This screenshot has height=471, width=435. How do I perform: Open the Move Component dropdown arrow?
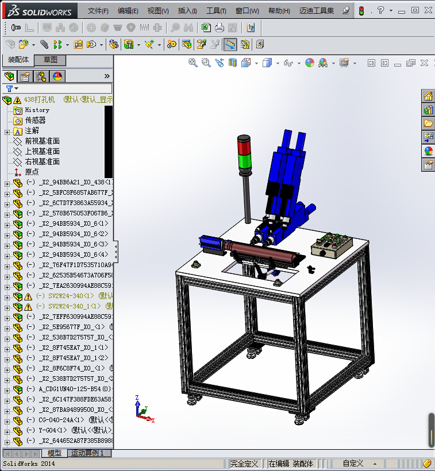point(101,45)
